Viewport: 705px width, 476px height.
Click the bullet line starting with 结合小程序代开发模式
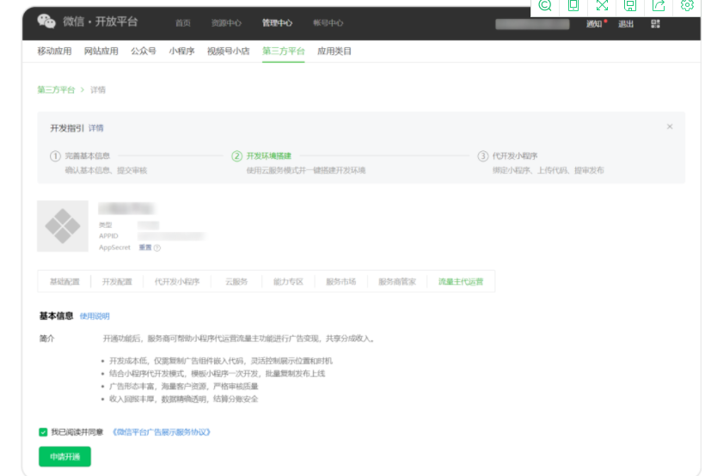(218, 374)
